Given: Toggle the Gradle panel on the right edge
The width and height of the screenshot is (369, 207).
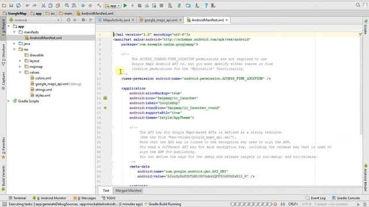Looking at the screenshot, I should 366,26.
